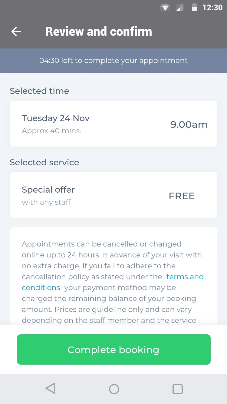Open recent apps with the square button
Image resolution: width=227 pixels, height=404 pixels.
point(177,389)
